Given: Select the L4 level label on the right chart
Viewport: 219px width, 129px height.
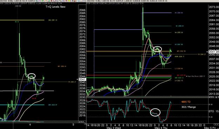Looking at the screenshot, I should [x=179, y=81].
